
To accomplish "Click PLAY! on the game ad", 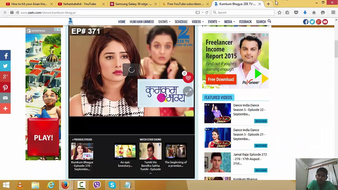I will (43, 138).
